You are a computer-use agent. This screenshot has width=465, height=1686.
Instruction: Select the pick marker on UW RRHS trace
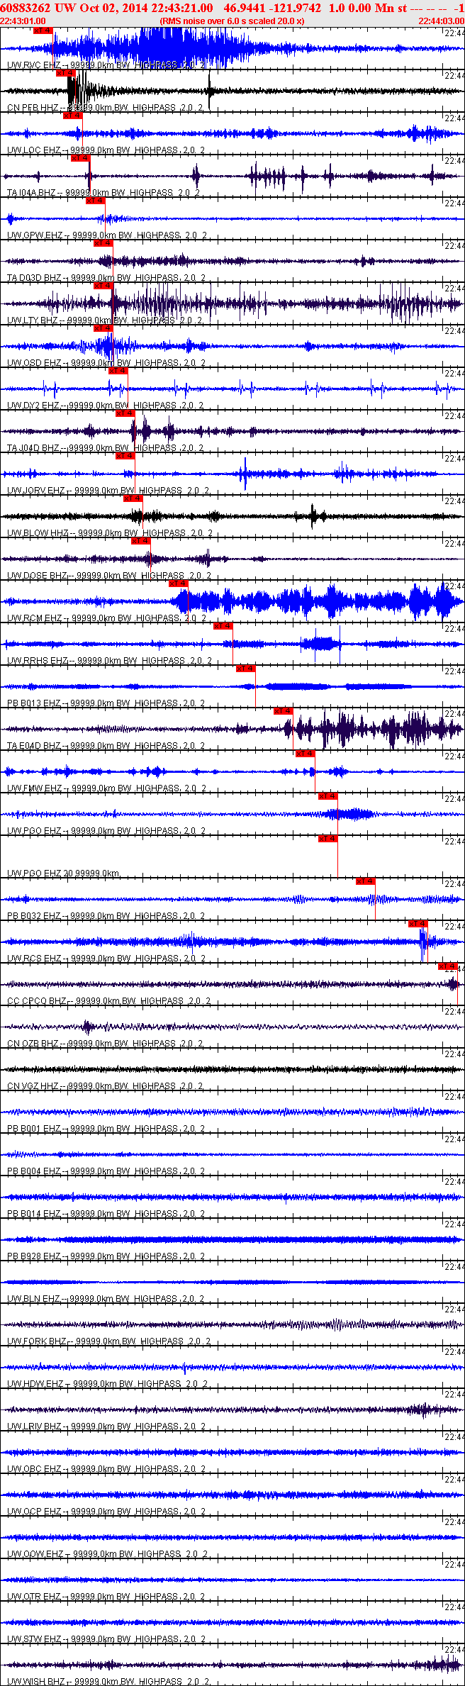tap(223, 626)
